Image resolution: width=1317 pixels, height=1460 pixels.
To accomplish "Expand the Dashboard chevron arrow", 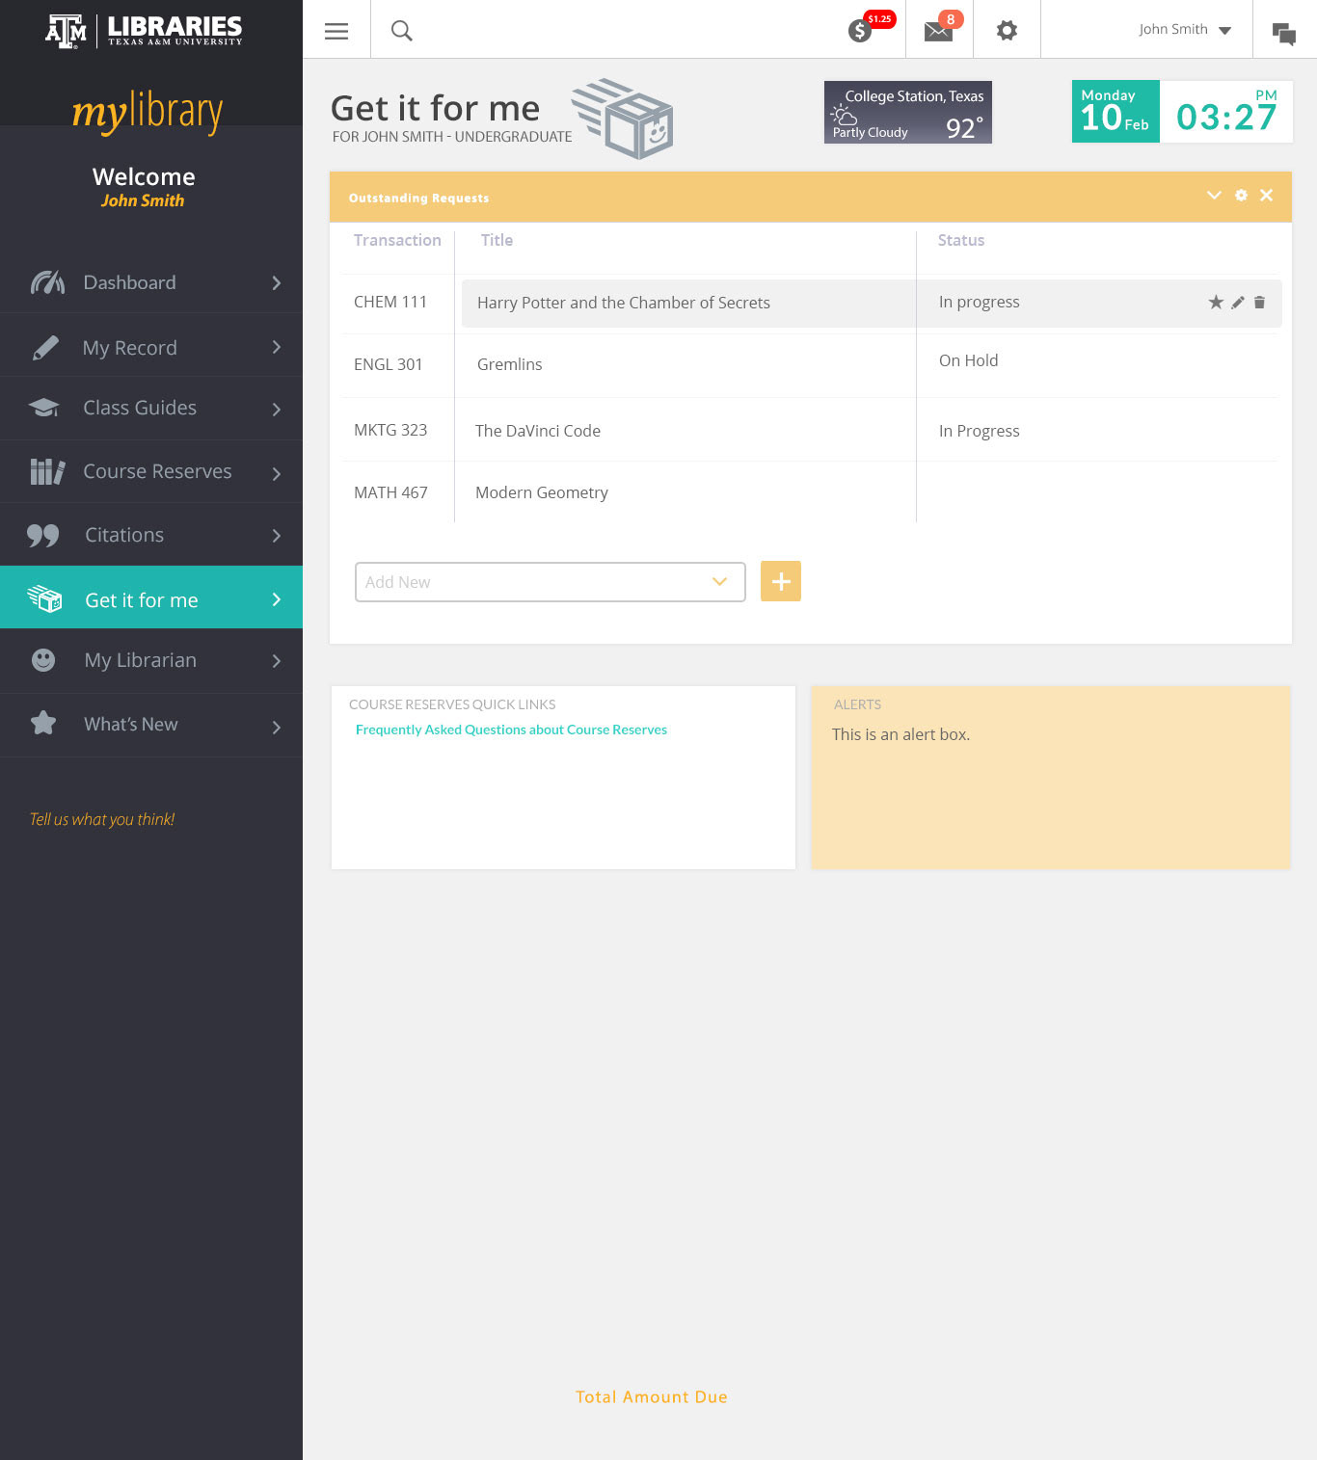I will pos(277,282).
